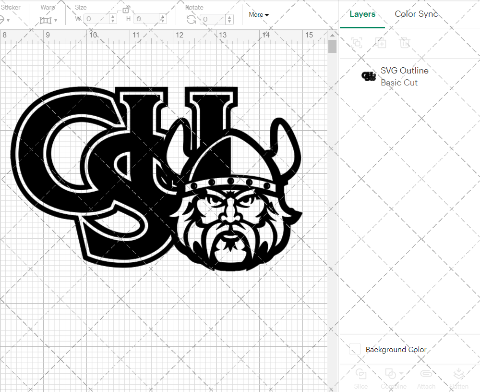Switch to the Color Sync tab
This screenshot has width=480, height=392.
pyautogui.click(x=416, y=14)
